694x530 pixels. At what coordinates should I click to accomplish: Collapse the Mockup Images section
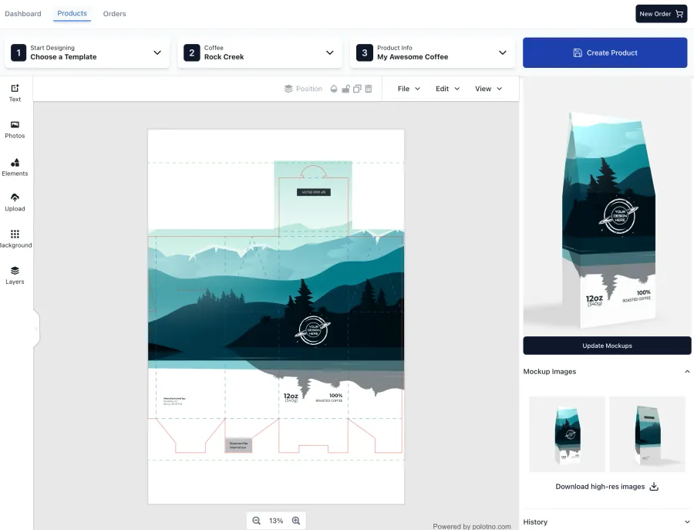(687, 371)
